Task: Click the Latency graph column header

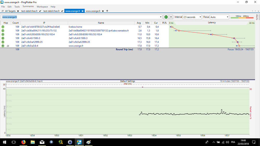Action: (212, 23)
